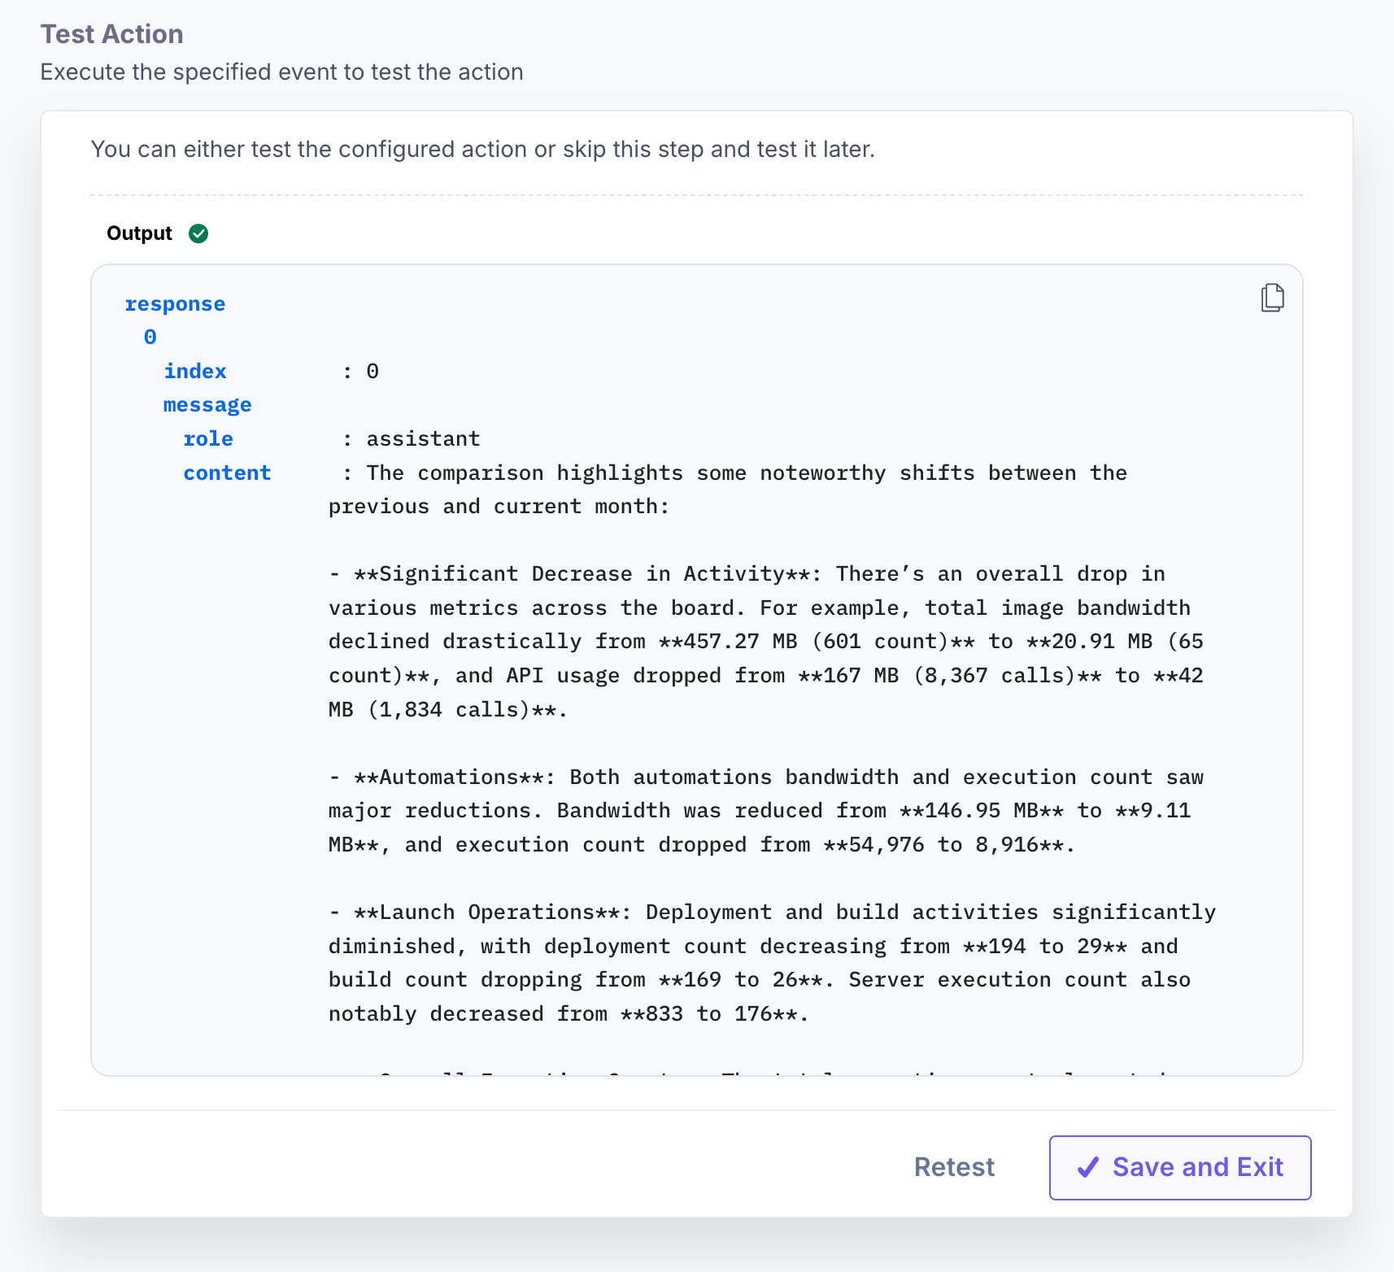Viewport: 1394px width, 1272px height.
Task: Click the green success checkmark beside Output
Action: pyautogui.click(x=198, y=234)
